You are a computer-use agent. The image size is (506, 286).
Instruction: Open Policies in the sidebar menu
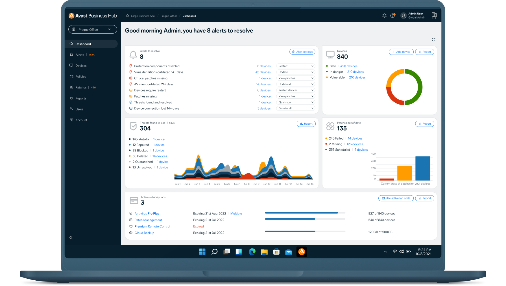80,77
